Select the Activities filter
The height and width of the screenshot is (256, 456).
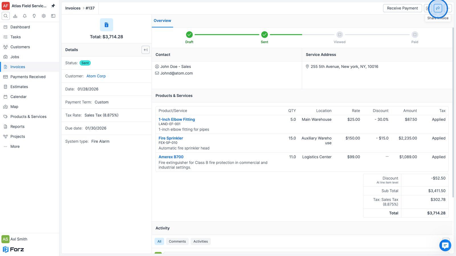click(201, 241)
